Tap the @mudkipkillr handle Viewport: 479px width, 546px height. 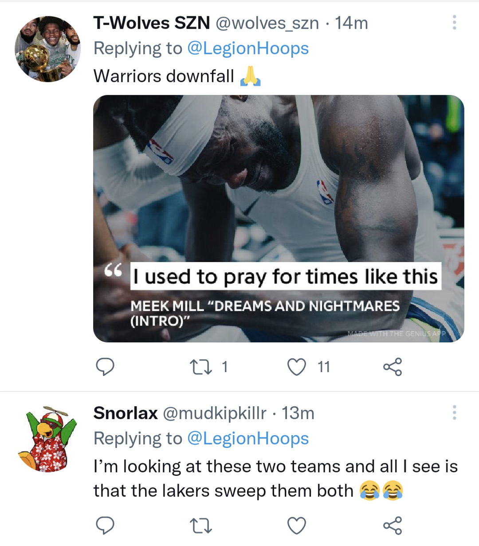(x=215, y=413)
